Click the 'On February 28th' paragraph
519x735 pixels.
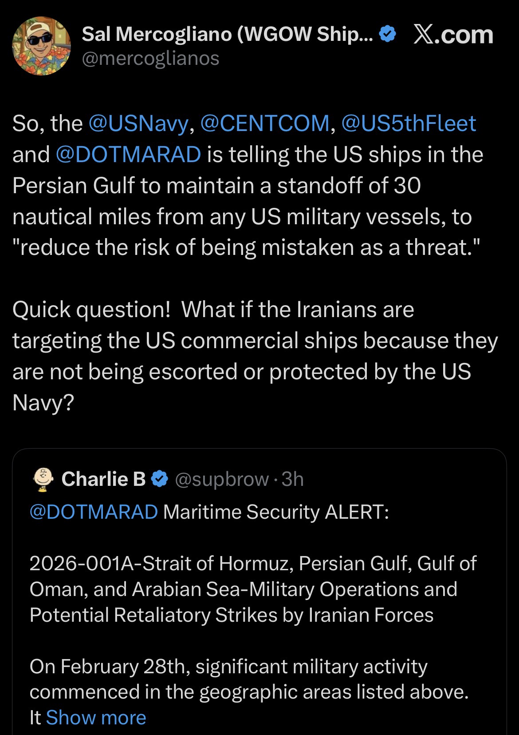point(248,679)
